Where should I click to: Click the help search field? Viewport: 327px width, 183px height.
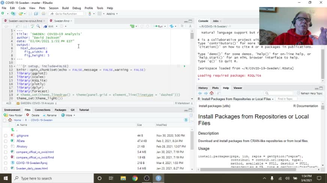pos(279,93)
